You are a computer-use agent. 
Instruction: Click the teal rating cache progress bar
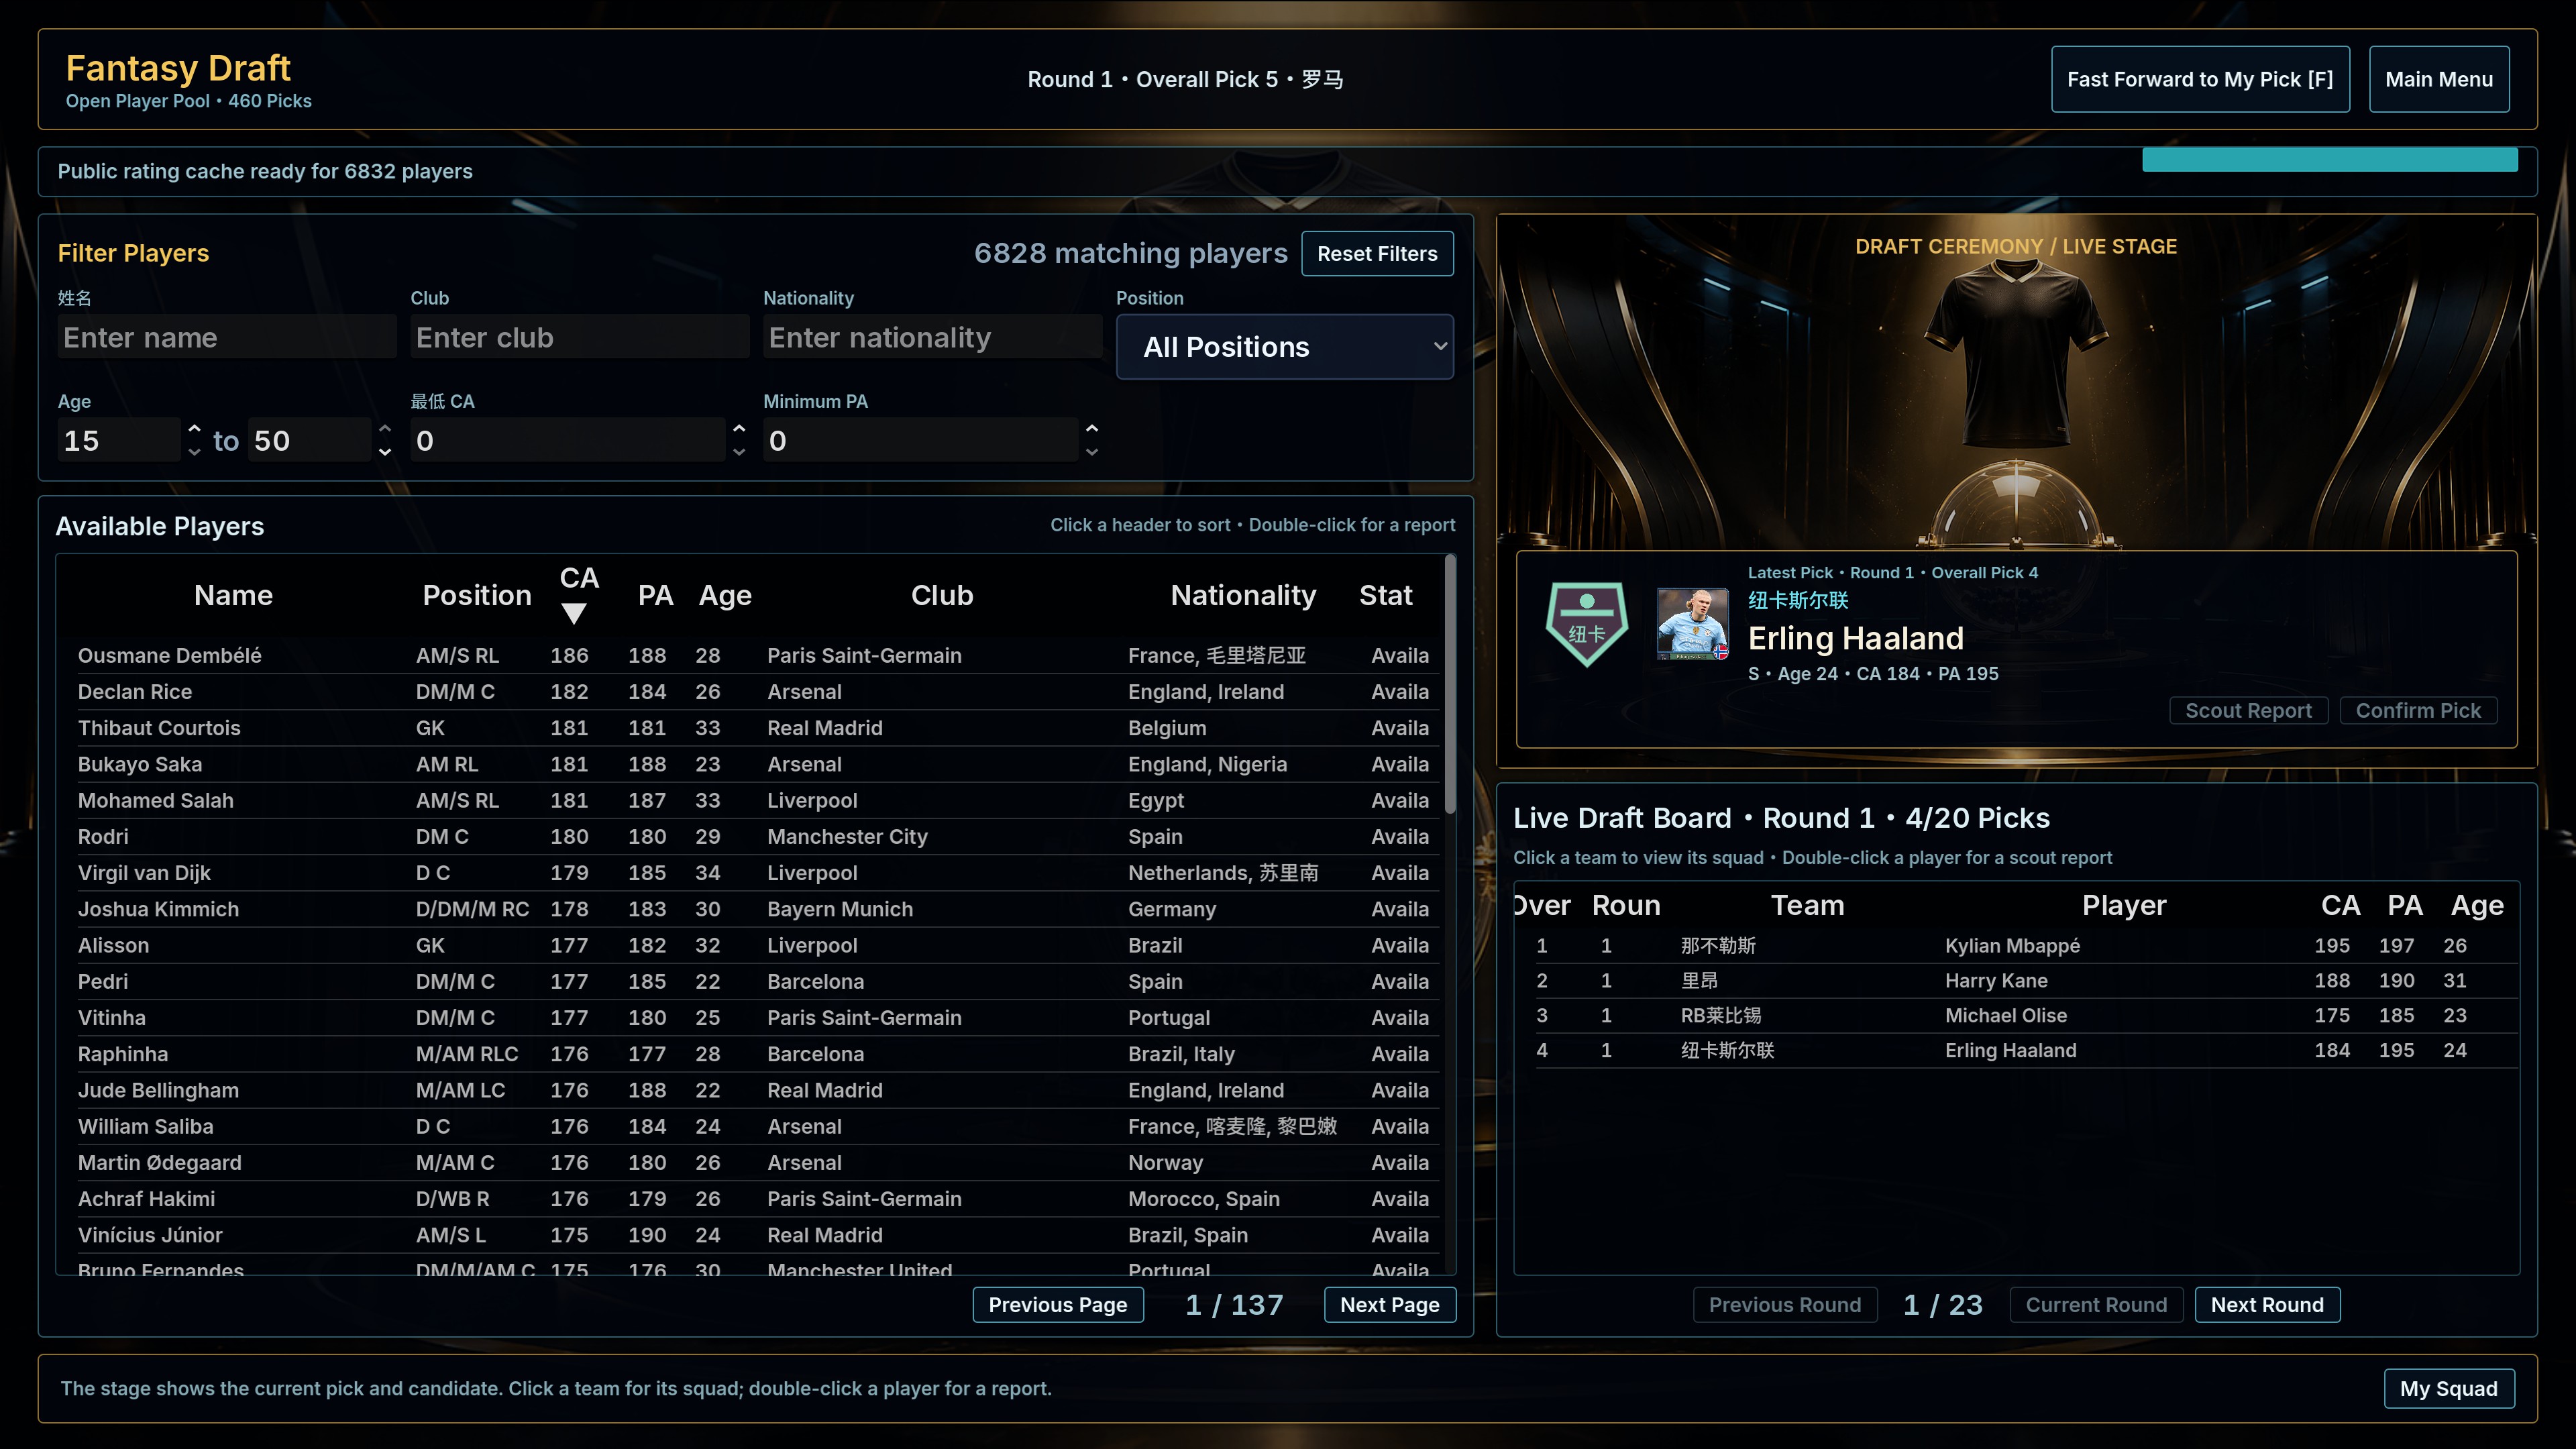coord(2330,160)
